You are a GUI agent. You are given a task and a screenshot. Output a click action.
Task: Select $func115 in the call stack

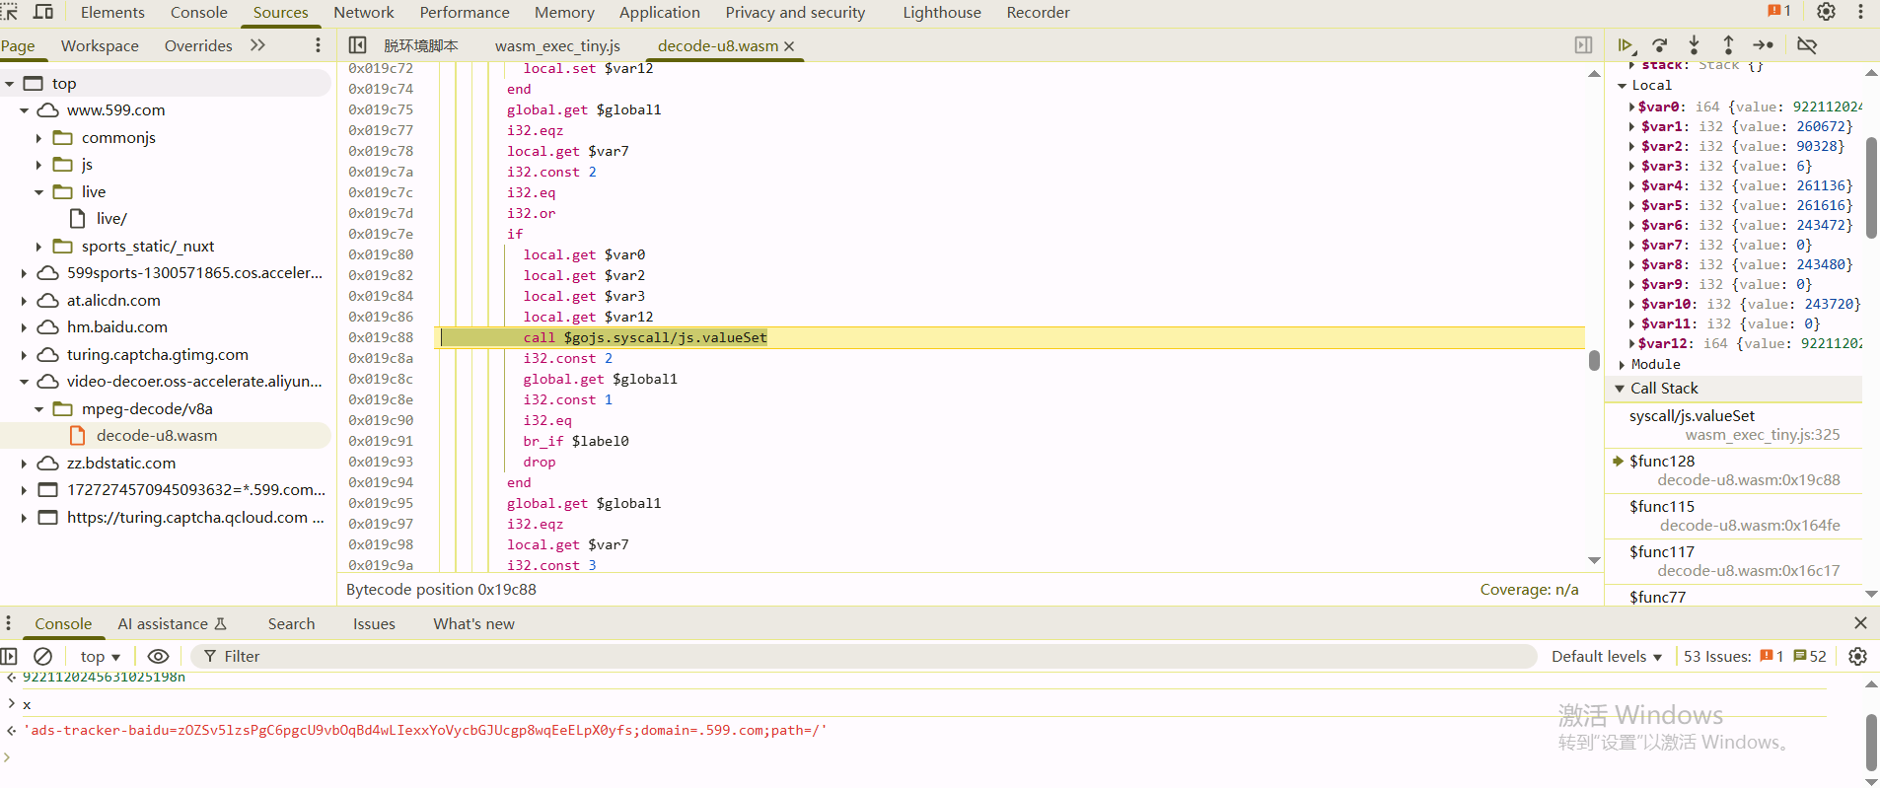tap(1662, 506)
